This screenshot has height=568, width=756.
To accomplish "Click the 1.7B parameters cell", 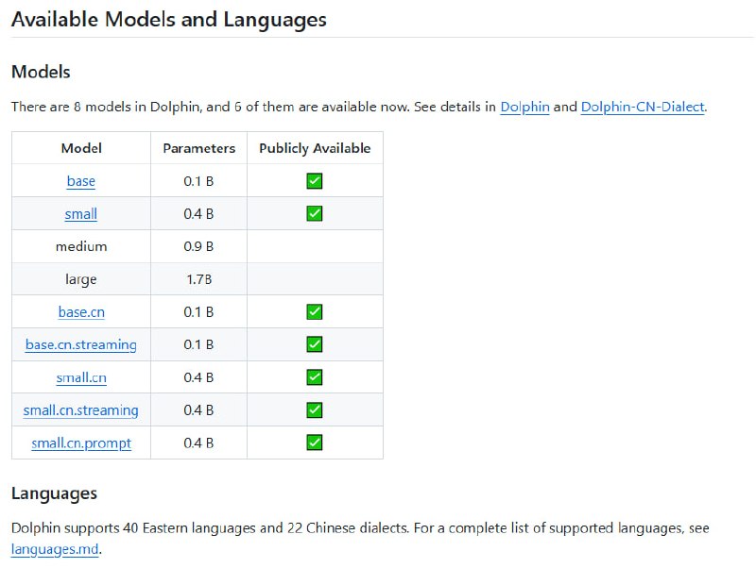I will click(199, 279).
